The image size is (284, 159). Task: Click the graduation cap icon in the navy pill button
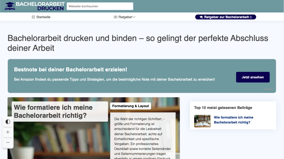200,17
